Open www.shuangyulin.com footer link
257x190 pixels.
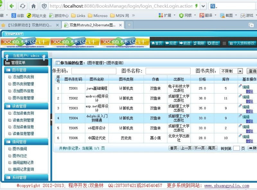click(x=227, y=186)
